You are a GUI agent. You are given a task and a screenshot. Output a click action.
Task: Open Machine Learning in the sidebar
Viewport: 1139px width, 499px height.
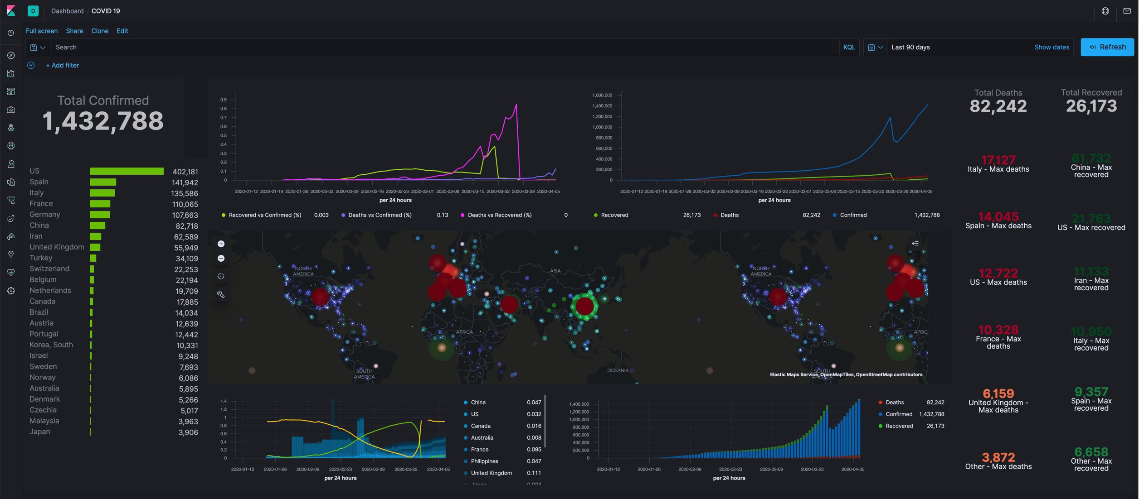11,146
